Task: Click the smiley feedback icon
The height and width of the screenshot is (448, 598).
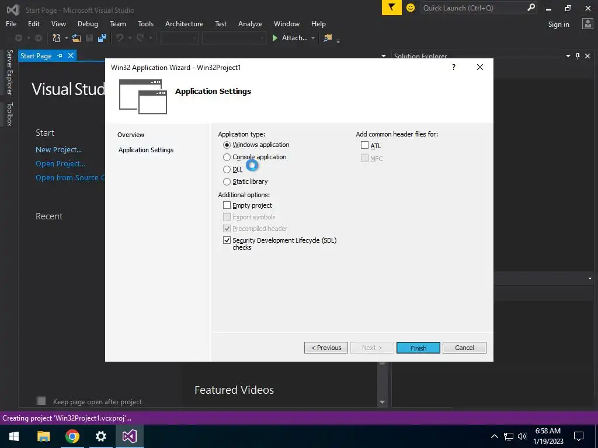Action: 411,8
